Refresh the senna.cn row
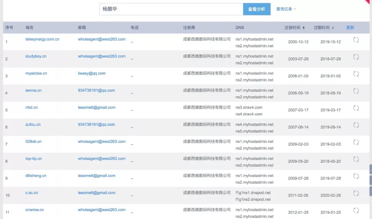 356,91
